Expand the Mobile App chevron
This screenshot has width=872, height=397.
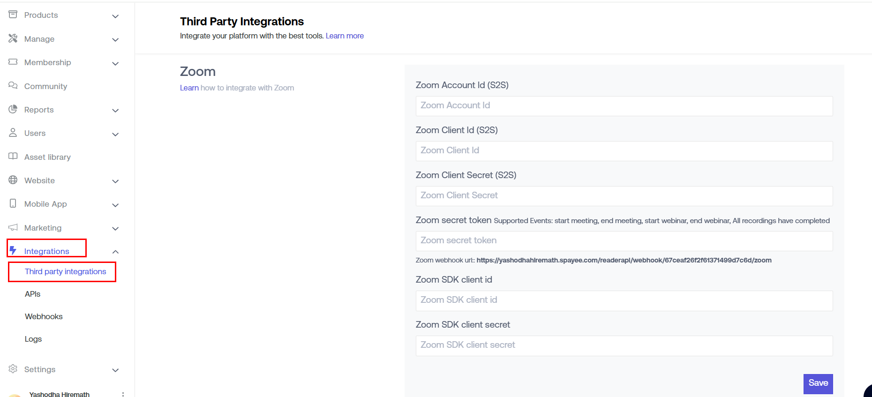click(x=115, y=205)
